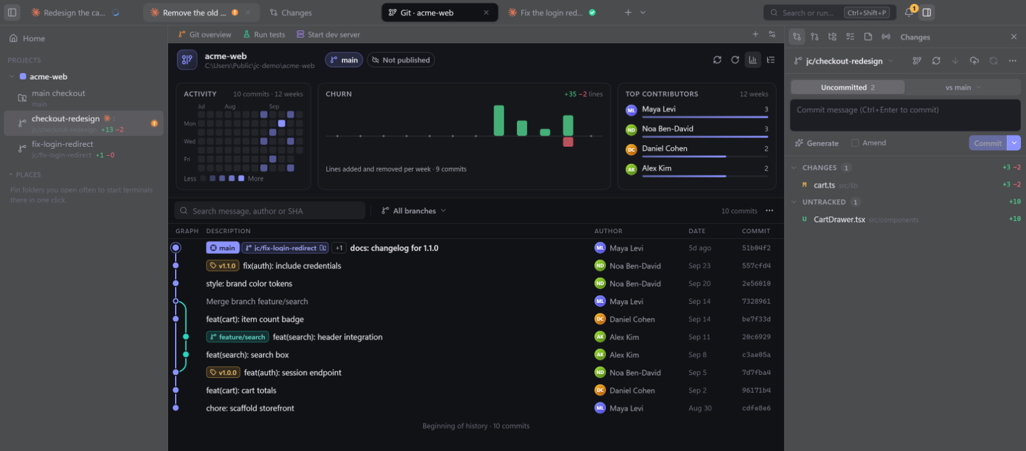Select the fix-login-redirect worktree
The image size is (1026, 451).
click(x=83, y=149)
